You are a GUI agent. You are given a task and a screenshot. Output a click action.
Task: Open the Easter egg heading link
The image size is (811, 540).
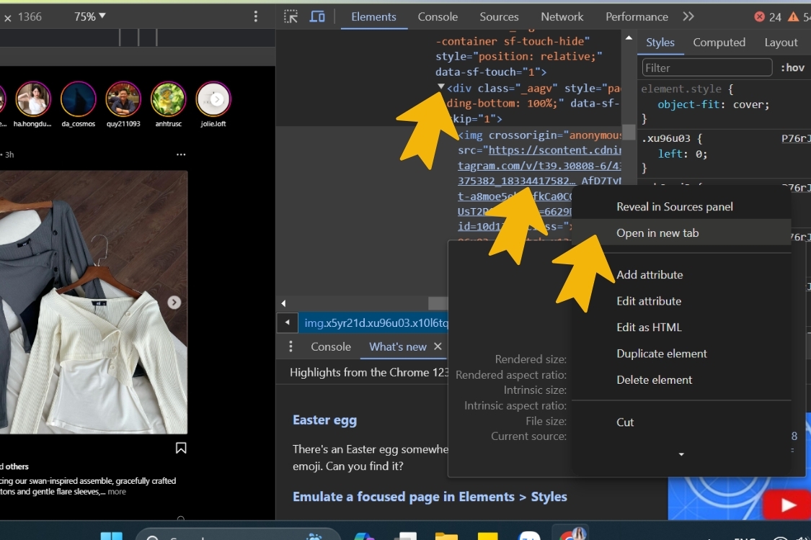(325, 420)
